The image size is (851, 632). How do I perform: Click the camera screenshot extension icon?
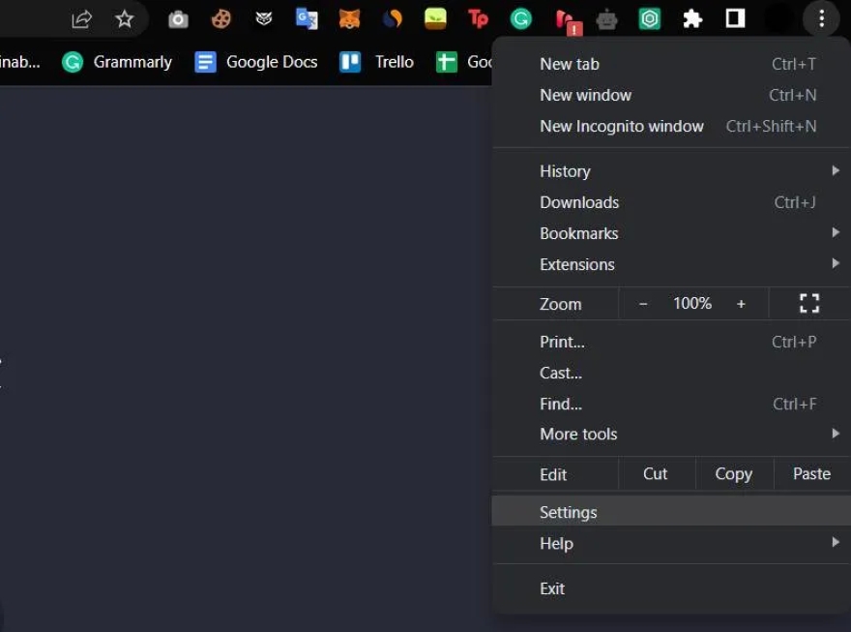point(178,18)
